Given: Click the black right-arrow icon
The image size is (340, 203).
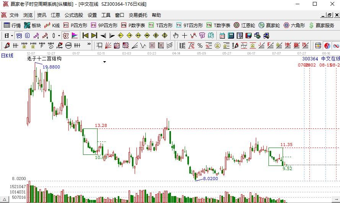Looking at the screenshot, I should click(112, 36).
